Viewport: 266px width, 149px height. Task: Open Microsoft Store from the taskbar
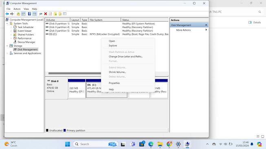142,144
